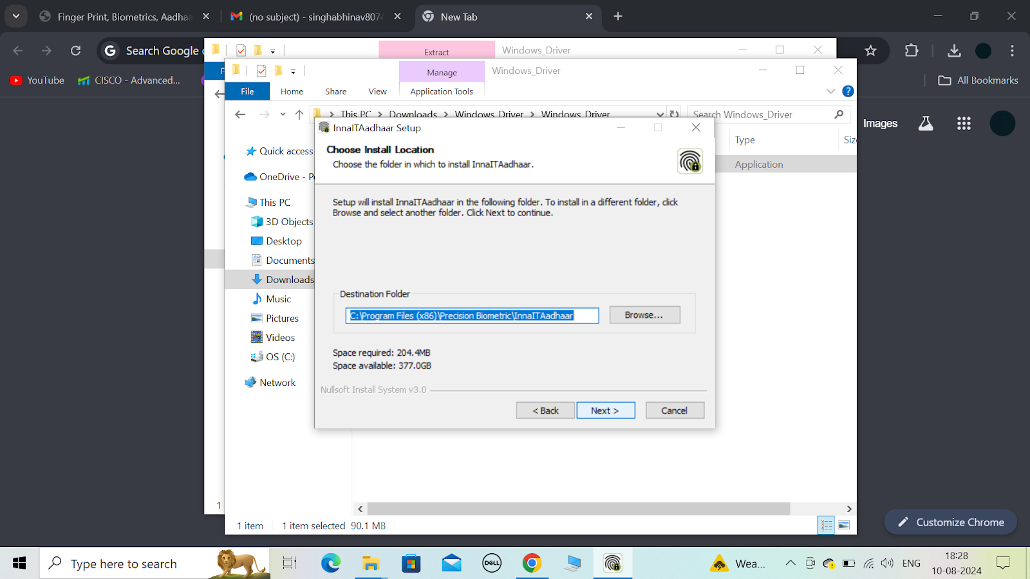1030x579 pixels.
Task: Click Explorer back navigation arrow
Action: click(240, 115)
